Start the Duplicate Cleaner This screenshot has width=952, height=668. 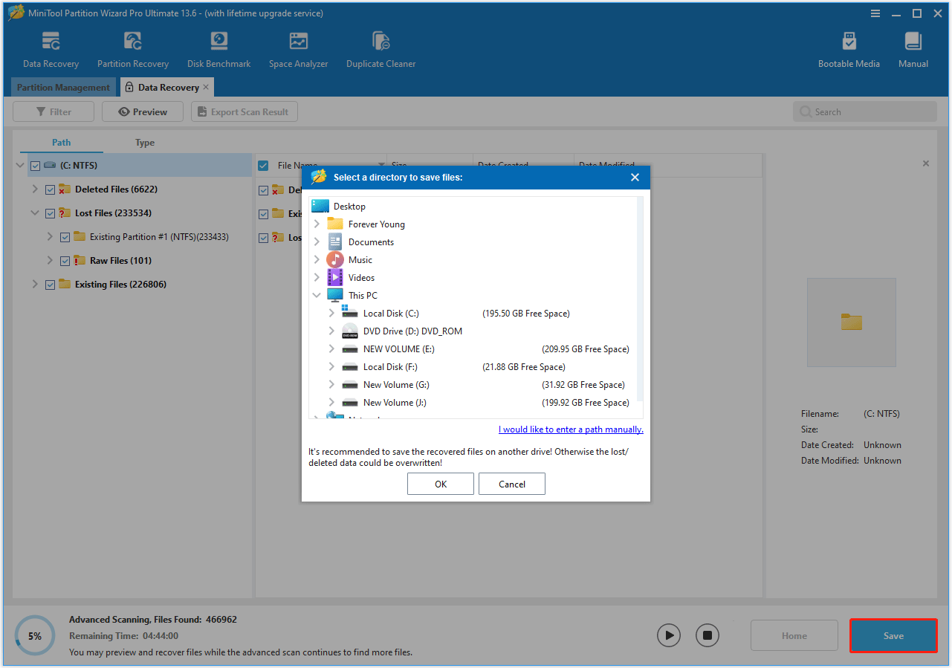(x=381, y=48)
